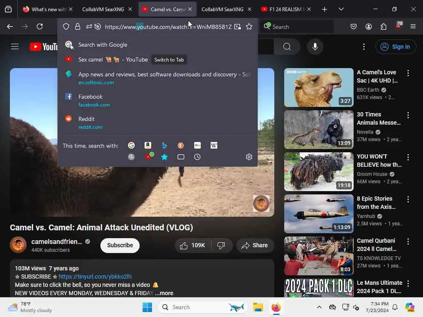Image resolution: width=423 pixels, height=317 pixels.
Task: Open File Explorer from taskbar
Action: (258, 307)
